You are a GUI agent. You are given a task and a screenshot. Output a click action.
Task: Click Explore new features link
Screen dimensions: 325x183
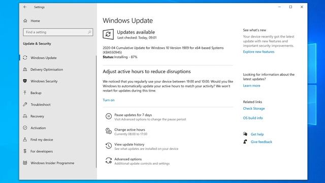pos(258,52)
